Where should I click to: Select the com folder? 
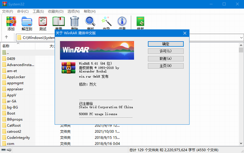click(8, 144)
